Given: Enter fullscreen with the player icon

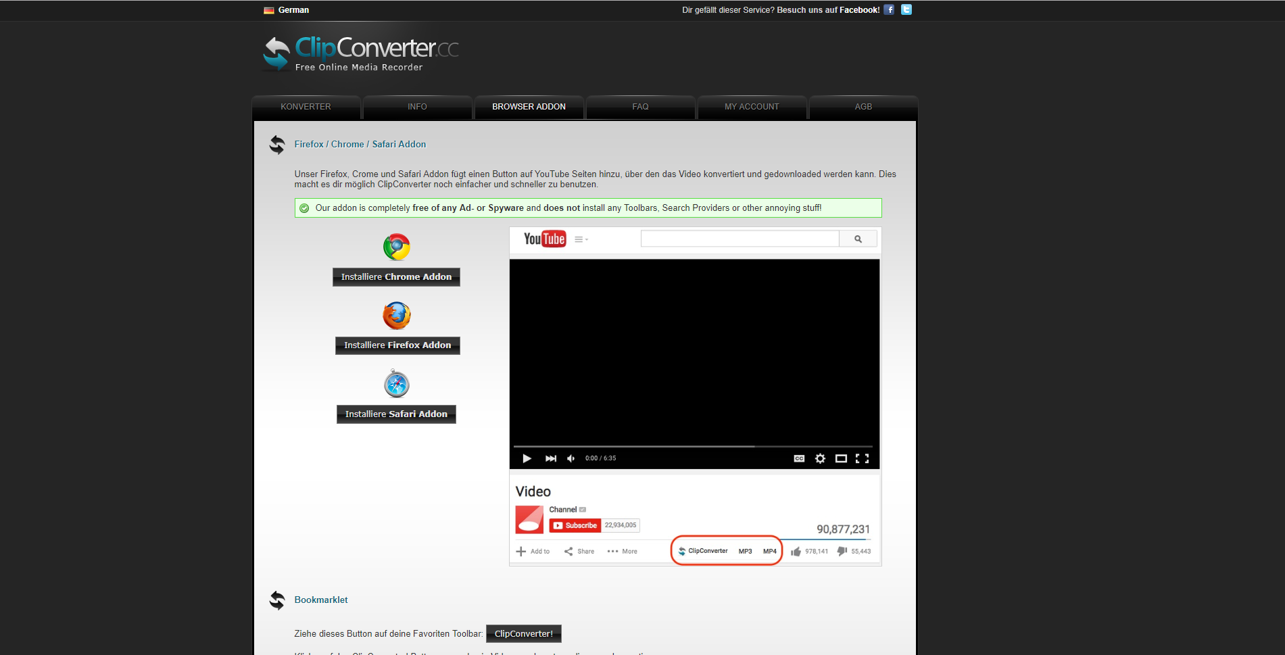Looking at the screenshot, I should point(862,458).
